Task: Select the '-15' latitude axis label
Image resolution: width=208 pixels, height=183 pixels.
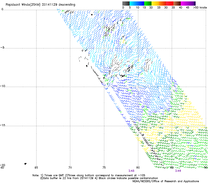Action: point(3,125)
